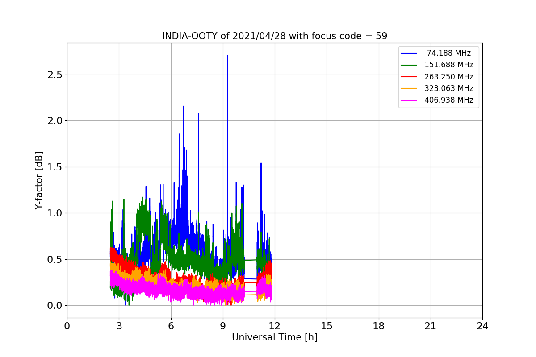Viewport: 536px width, 357px height.
Task: Click the 2.5 tick label on y-axis
Action: (54, 75)
